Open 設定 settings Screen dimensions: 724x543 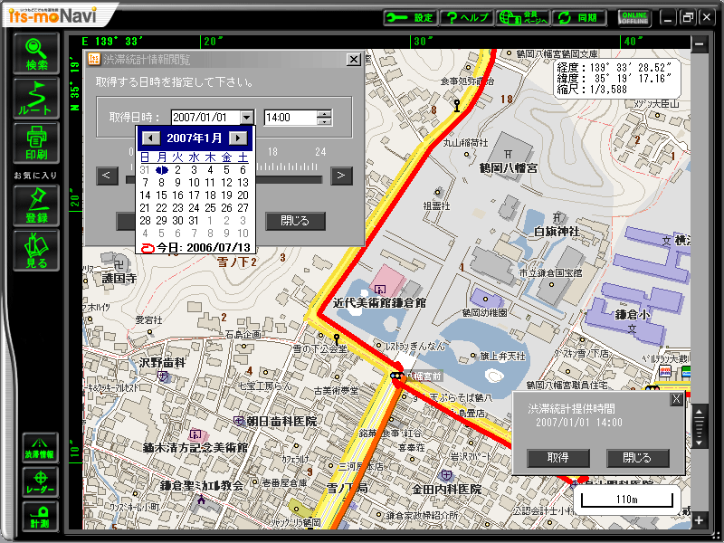point(411,17)
